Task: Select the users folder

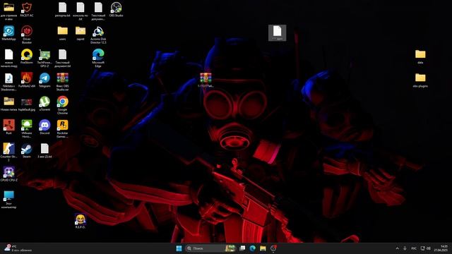Action: pos(62,33)
